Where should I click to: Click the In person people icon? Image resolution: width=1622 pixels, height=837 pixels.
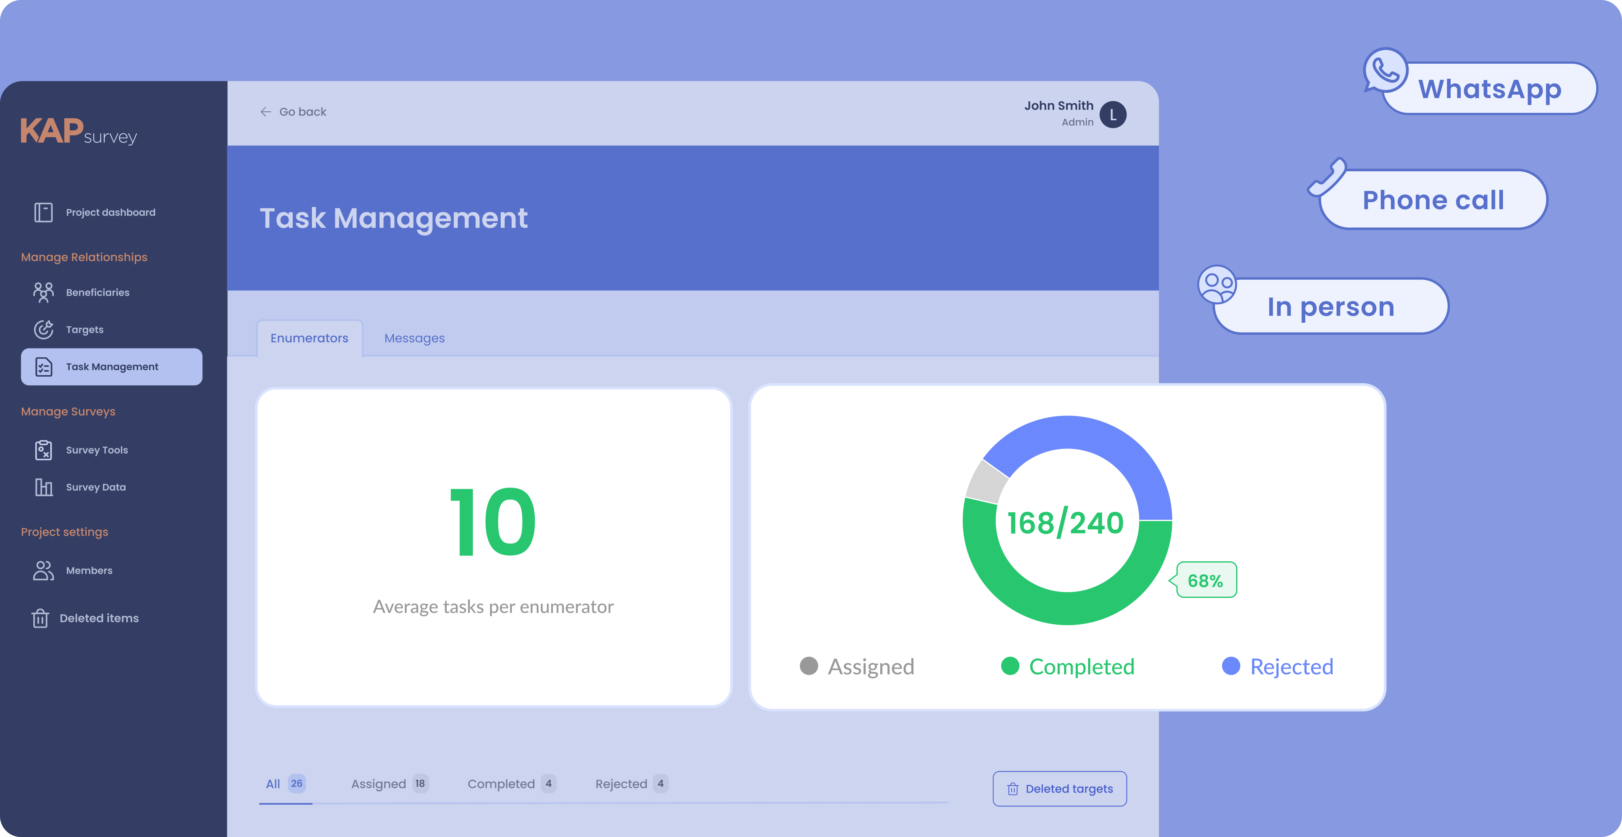[x=1217, y=285]
